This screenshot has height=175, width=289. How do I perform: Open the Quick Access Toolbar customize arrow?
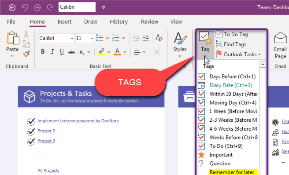click(104, 7)
